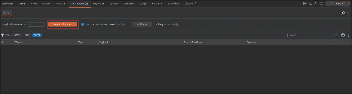The height and width of the screenshot is (94, 352).
Task: Switch to the Intruder tab
Action: tap(46, 3)
